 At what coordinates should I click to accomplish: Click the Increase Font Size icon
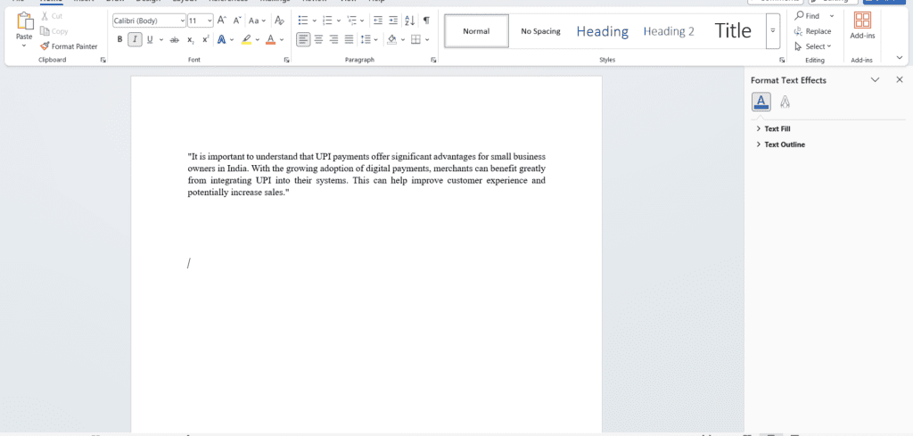click(x=221, y=21)
